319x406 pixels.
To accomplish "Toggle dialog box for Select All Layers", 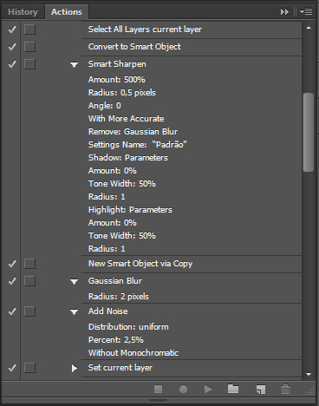I will (x=29, y=29).
